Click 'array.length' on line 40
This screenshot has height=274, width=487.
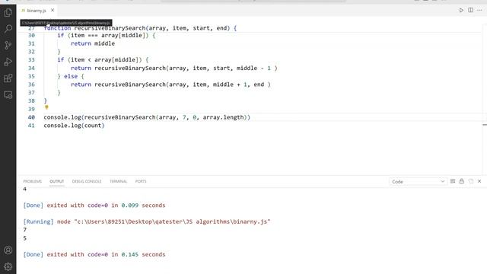pyautogui.click(x=223, y=117)
